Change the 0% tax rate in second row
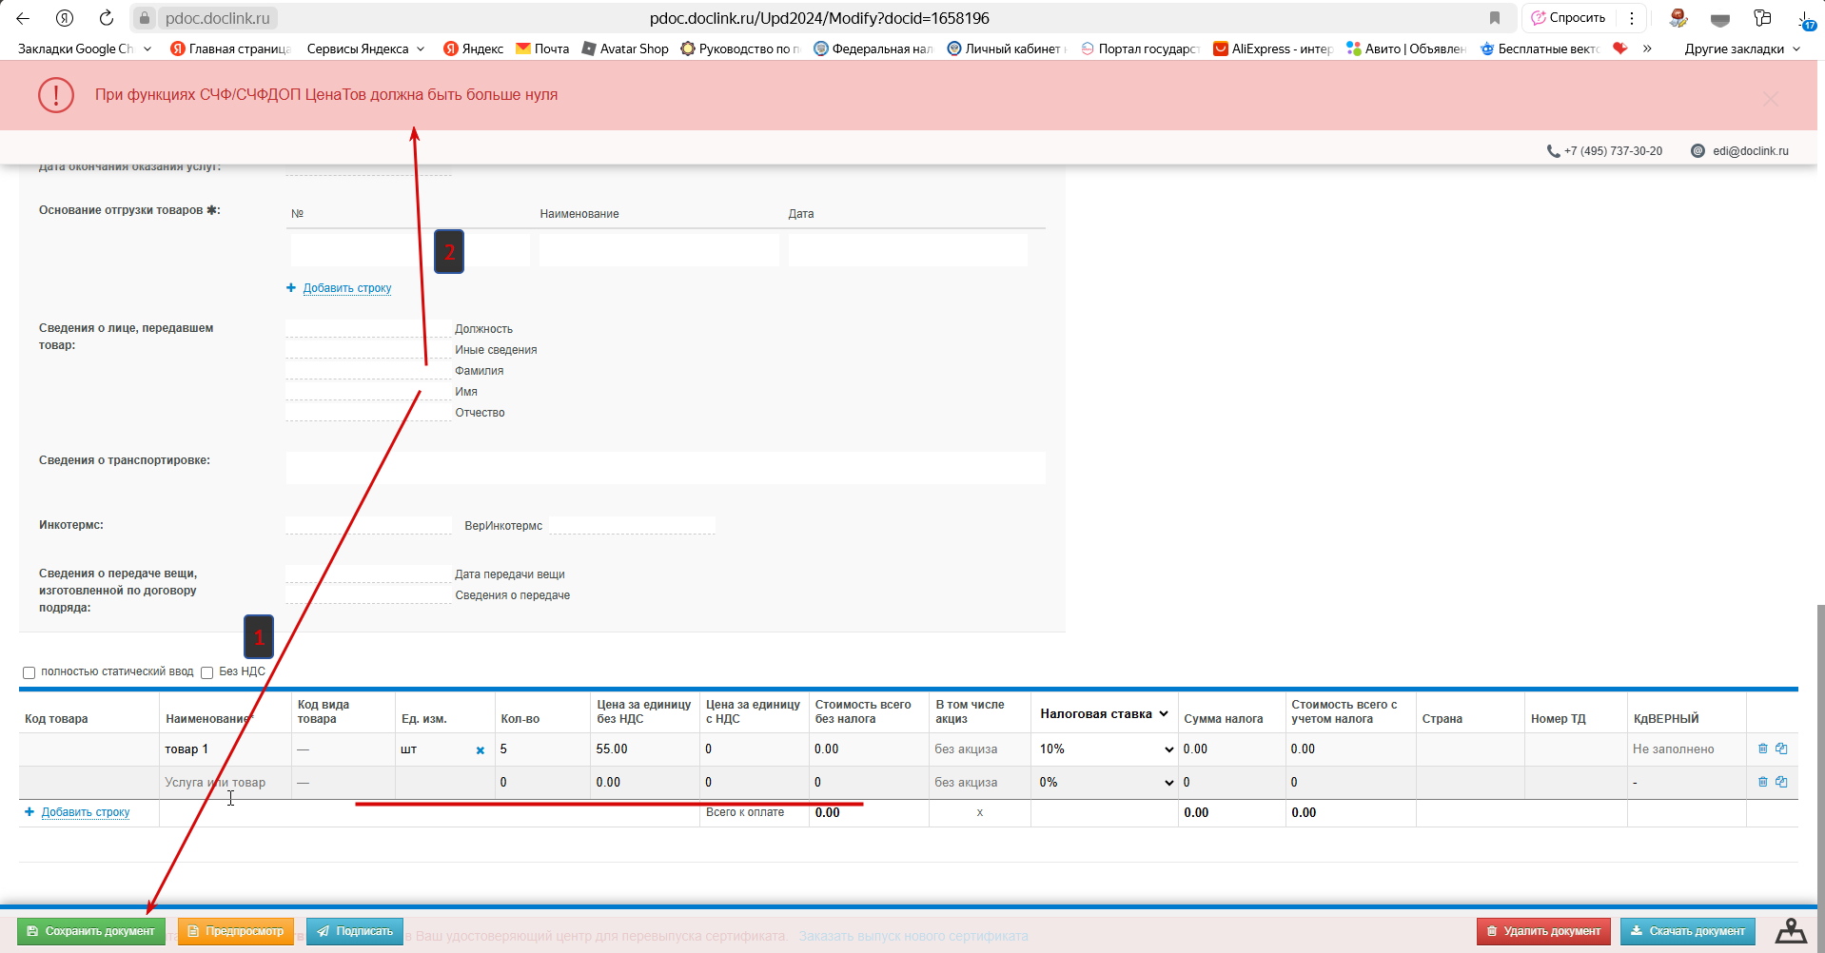 tap(1105, 783)
